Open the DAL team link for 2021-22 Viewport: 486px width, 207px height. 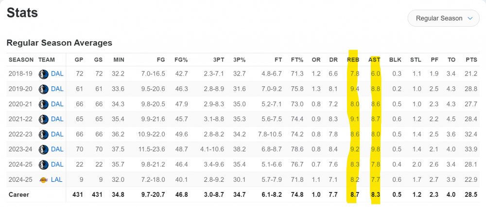click(x=57, y=119)
